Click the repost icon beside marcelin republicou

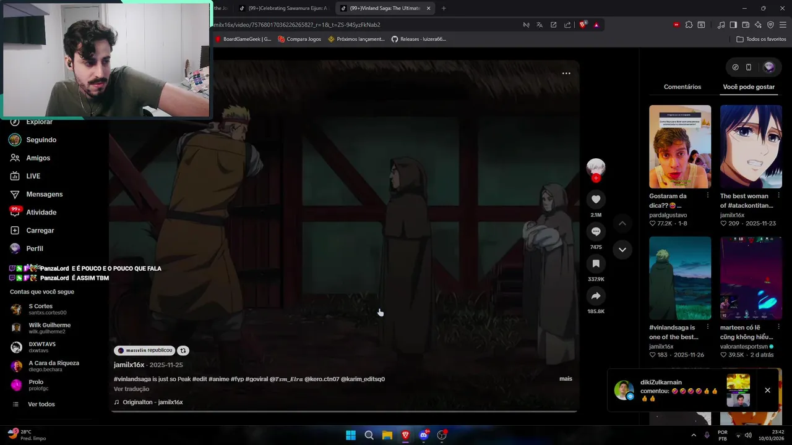(183, 350)
